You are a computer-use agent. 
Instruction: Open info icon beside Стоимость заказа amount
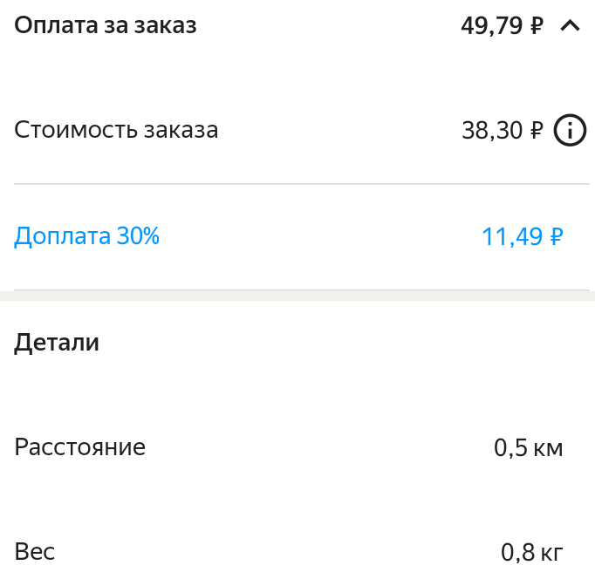[570, 131]
